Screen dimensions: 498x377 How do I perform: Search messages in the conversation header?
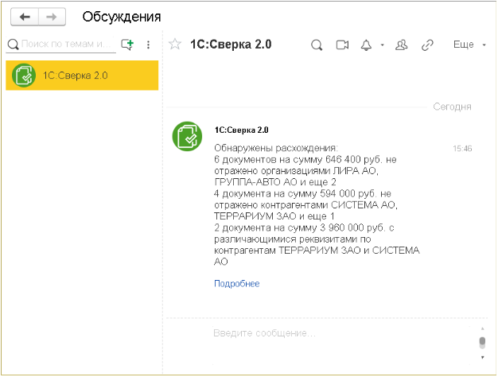pyautogui.click(x=317, y=45)
